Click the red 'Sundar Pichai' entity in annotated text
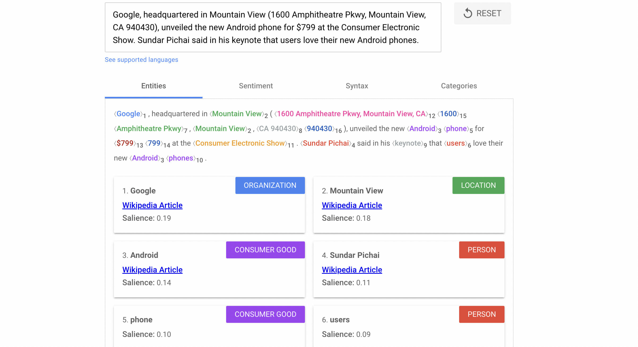638x347 pixels. click(x=326, y=143)
